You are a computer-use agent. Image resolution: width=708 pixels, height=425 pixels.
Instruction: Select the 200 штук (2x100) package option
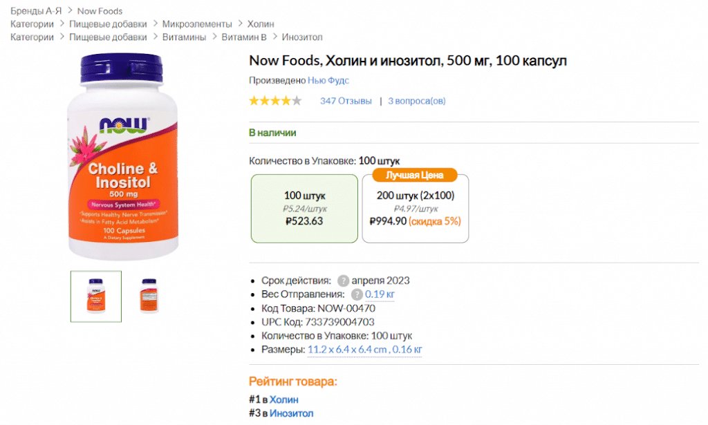[415, 209]
